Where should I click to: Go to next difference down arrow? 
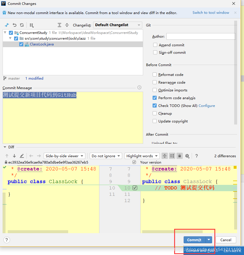(14, 156)
